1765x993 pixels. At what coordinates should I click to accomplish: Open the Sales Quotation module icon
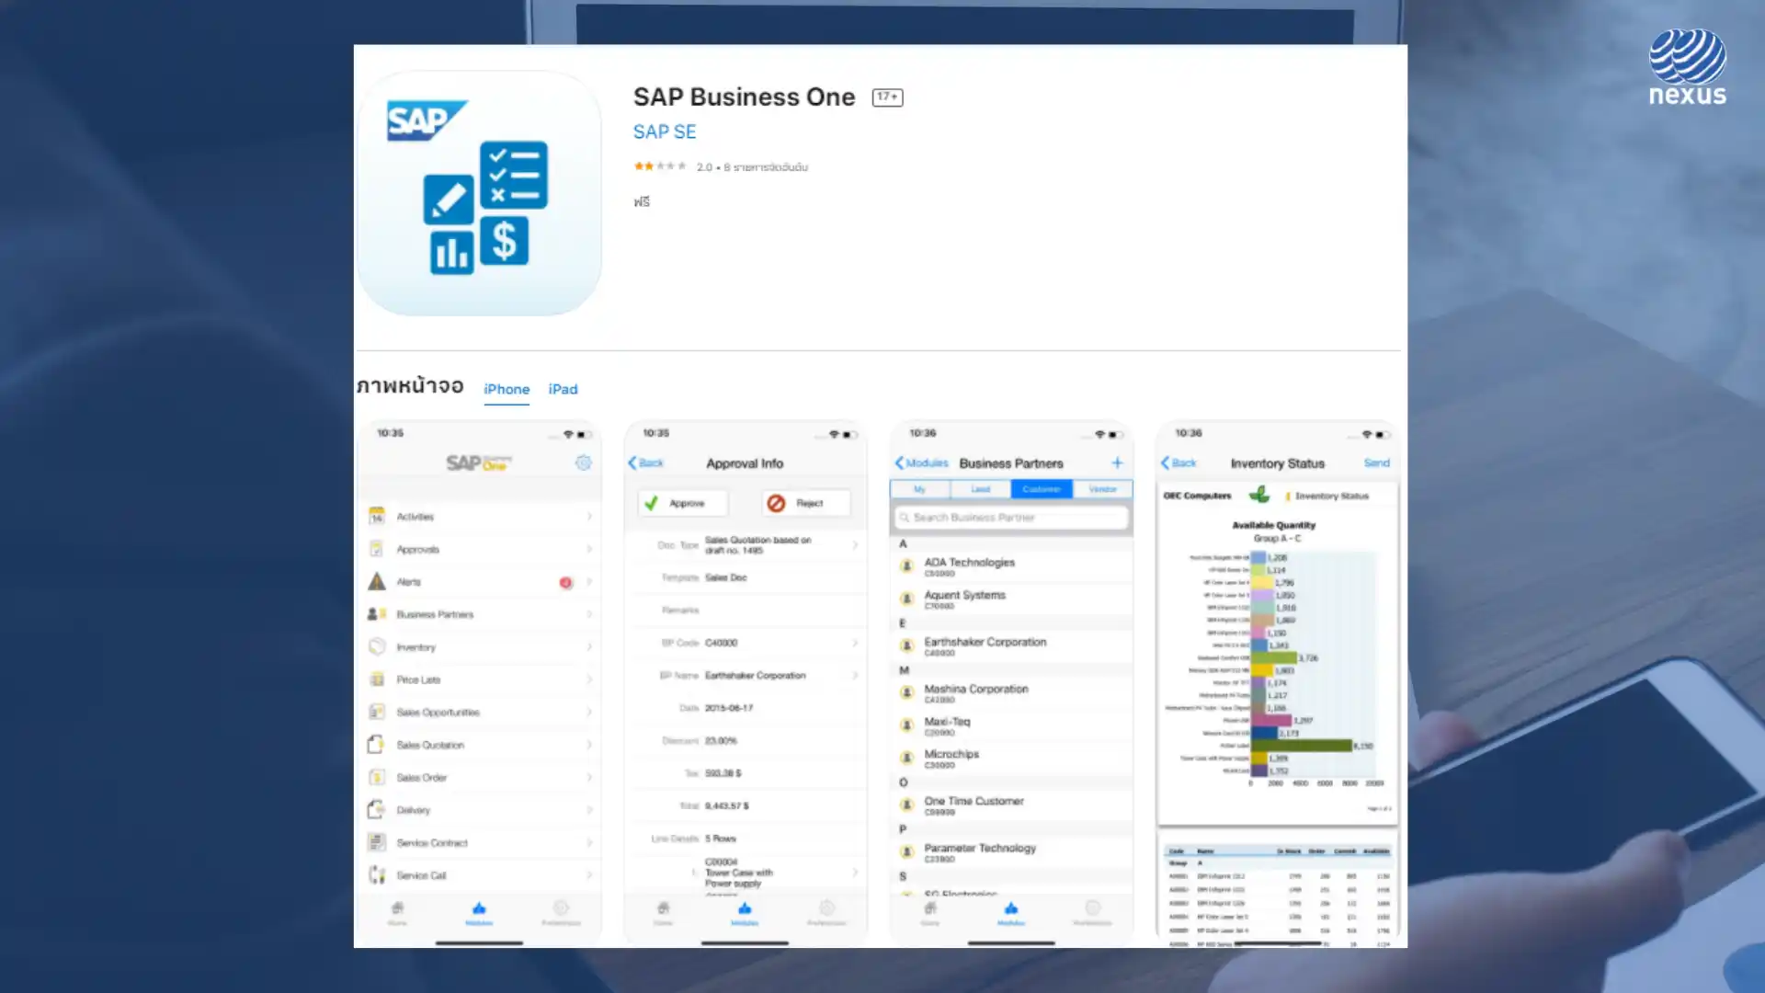tap(376, 745)
